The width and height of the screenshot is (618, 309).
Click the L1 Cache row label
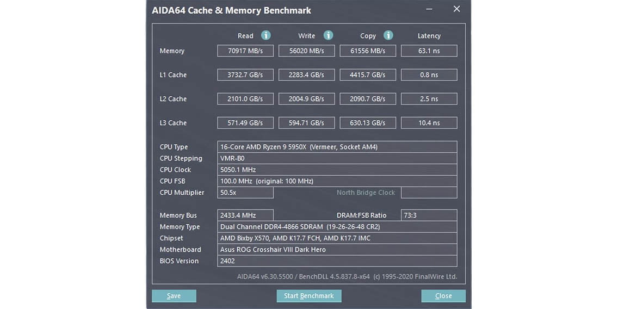coord(173,75)
